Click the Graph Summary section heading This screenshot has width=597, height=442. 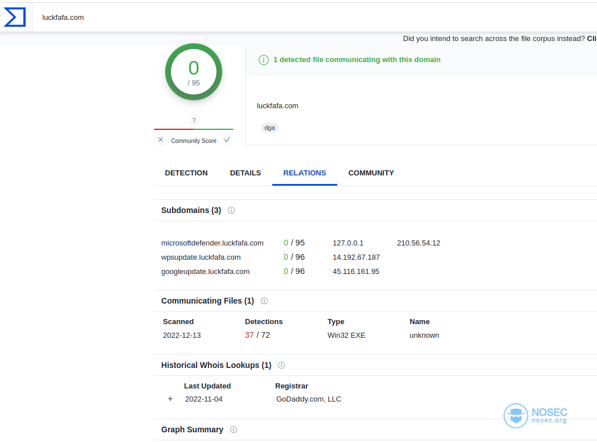click(193, 429)
